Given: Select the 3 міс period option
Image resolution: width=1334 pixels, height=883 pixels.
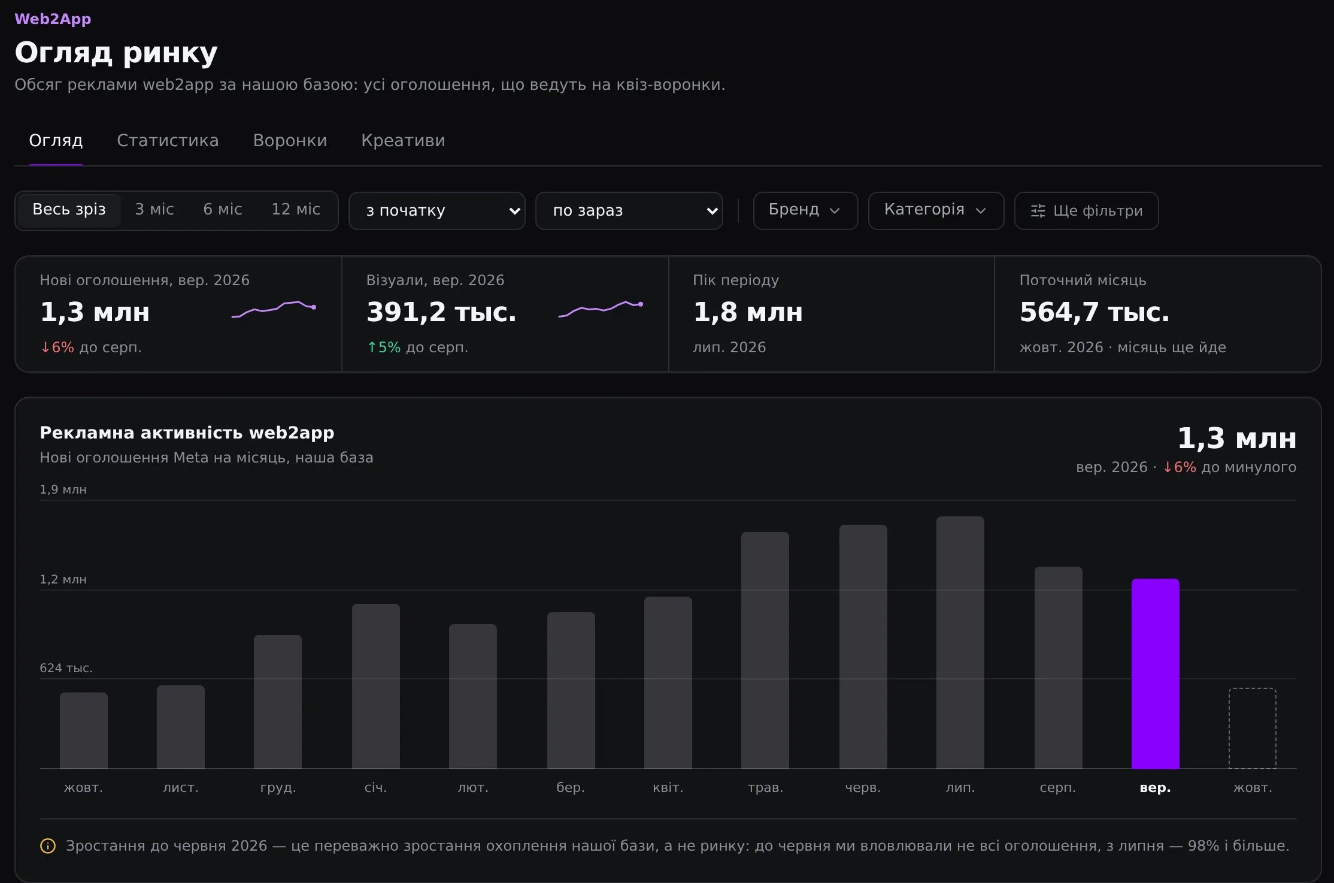Looking at the screenshot, I should [154, 210].
